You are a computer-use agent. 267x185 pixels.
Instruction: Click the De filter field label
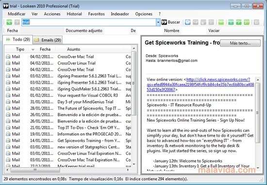tap(133, 31)
